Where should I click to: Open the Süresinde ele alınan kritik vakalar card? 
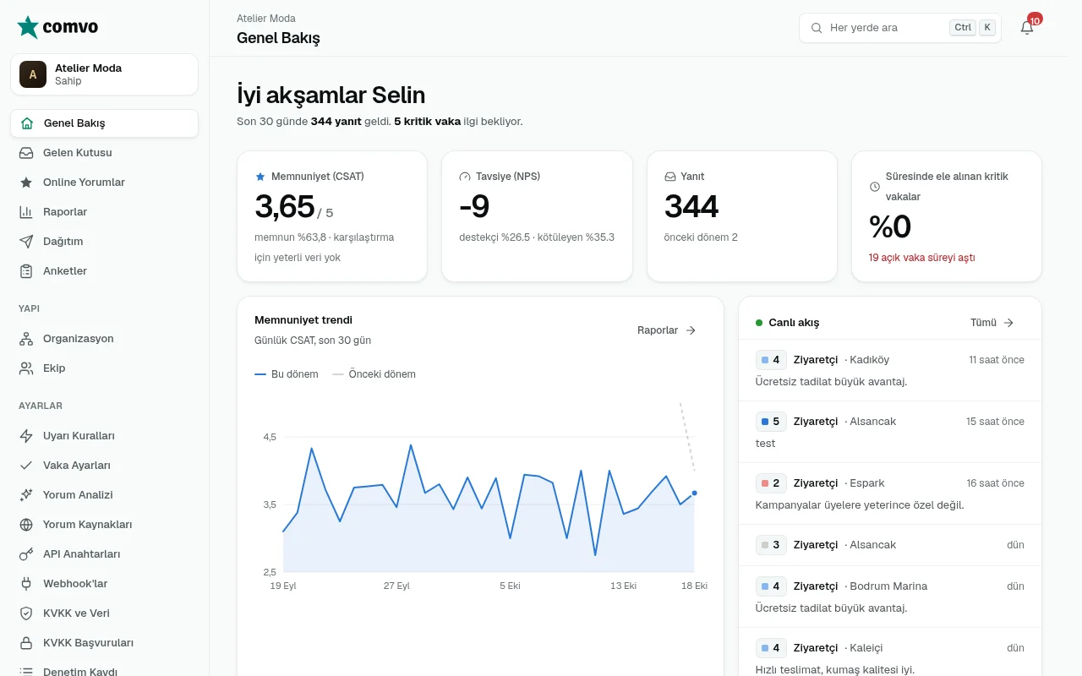coord(947,216)
